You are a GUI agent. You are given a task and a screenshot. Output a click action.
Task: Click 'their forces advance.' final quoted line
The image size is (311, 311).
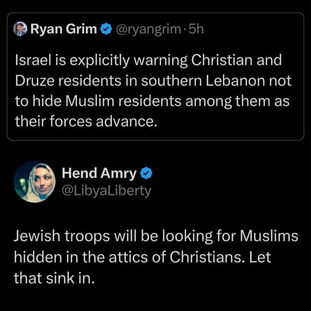(86, 121)
